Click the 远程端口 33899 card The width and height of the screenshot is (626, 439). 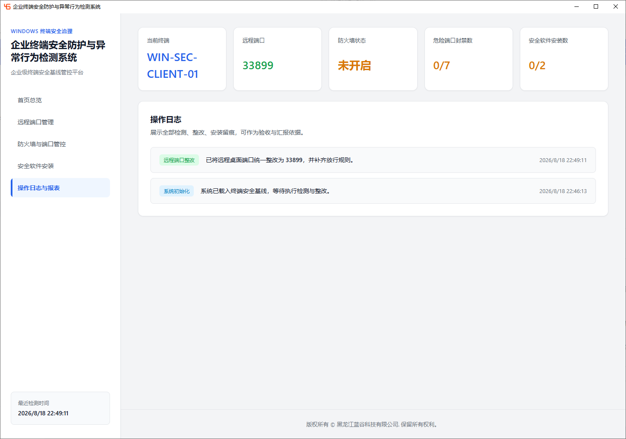278,59
